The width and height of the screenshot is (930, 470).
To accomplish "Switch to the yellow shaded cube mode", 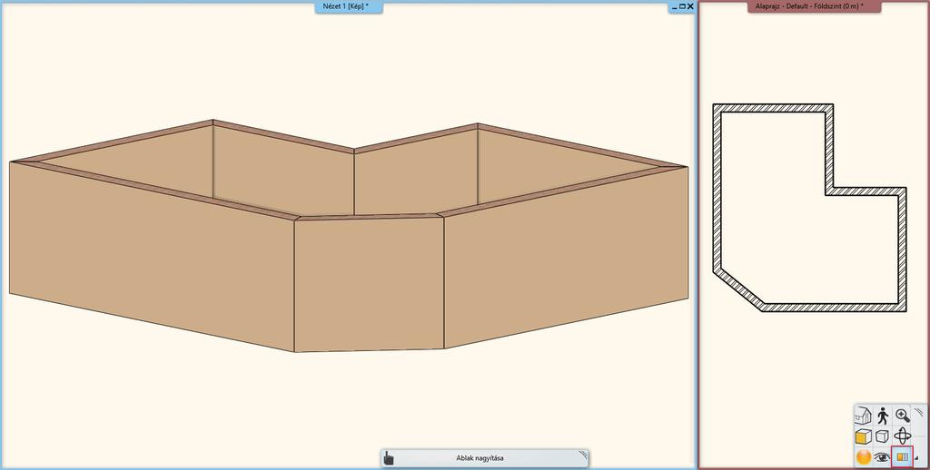I will coord(863,436).
